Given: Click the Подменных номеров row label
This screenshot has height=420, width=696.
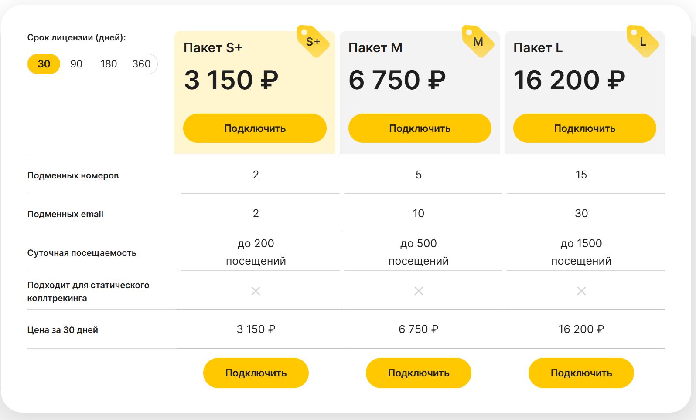Looking at the screenshot, I should click(x=73, y=175).
